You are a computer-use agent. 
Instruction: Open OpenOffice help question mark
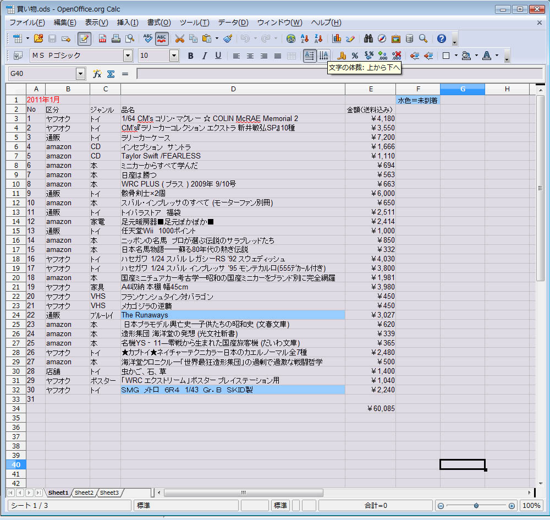pos(442,39)
